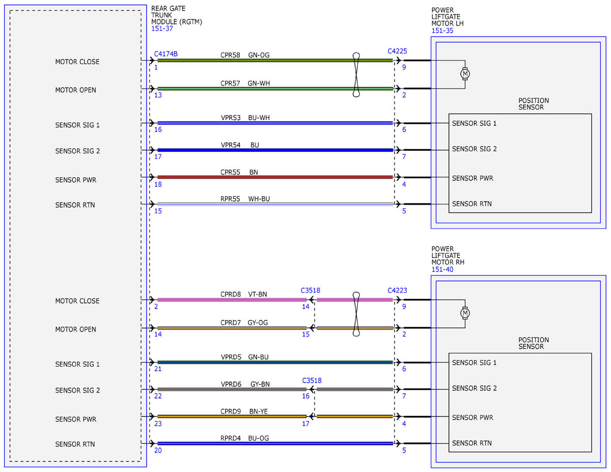Screen dimensions: 611x472
Task: Select the CPRD9 BN-YE wire label
Action: (244, 411)
